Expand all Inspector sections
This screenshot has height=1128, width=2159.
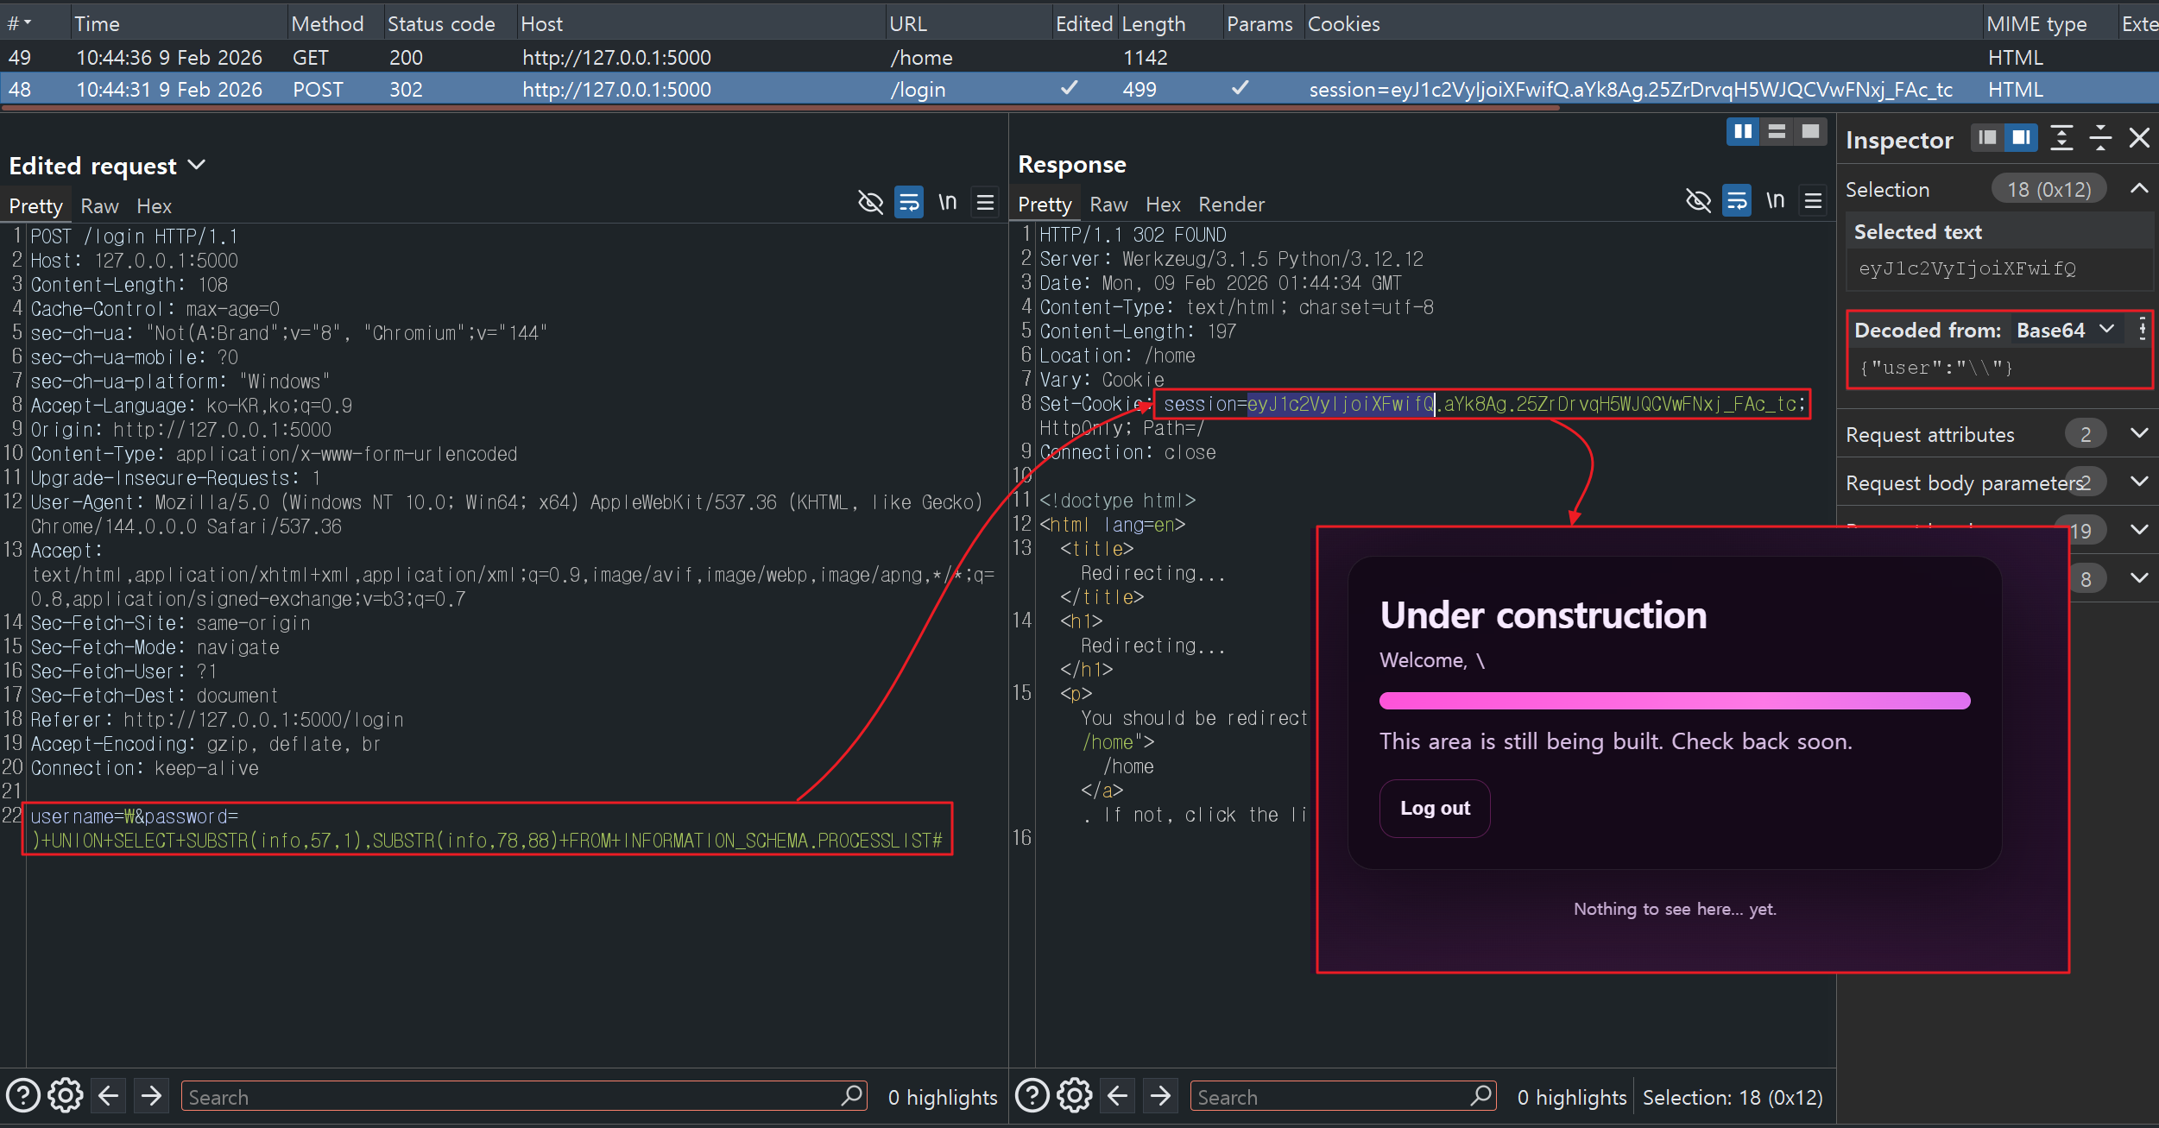[x=2061, y=138]
